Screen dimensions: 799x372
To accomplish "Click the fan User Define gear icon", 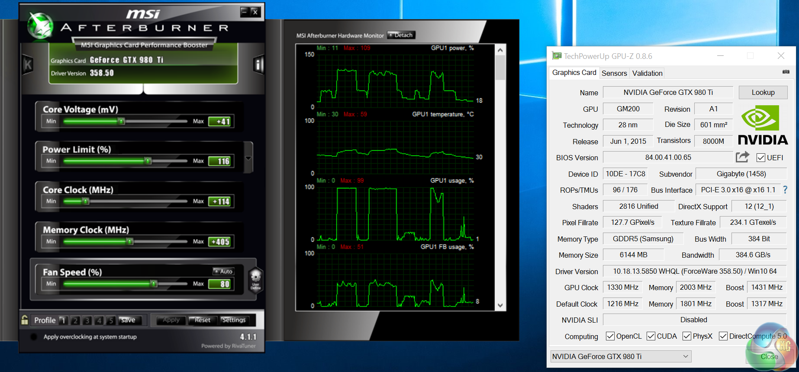I will pyautogui.click(x=256, y=279).
